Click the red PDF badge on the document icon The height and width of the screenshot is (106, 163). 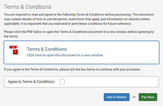click(13, 47)
